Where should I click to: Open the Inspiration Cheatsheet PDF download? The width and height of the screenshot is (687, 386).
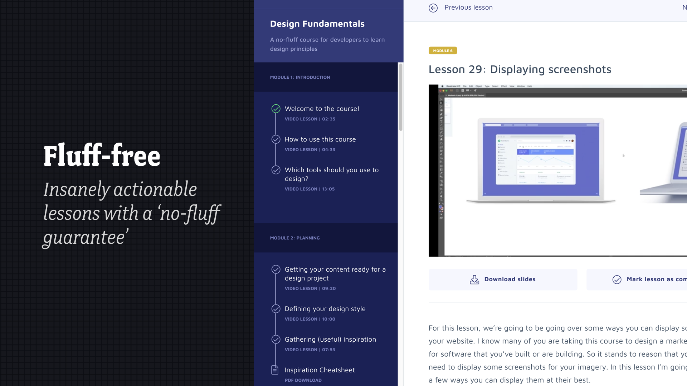(320, 370)
